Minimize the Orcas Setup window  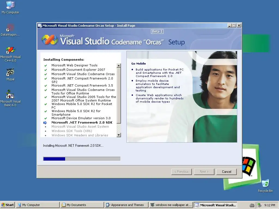coord(229,26)
